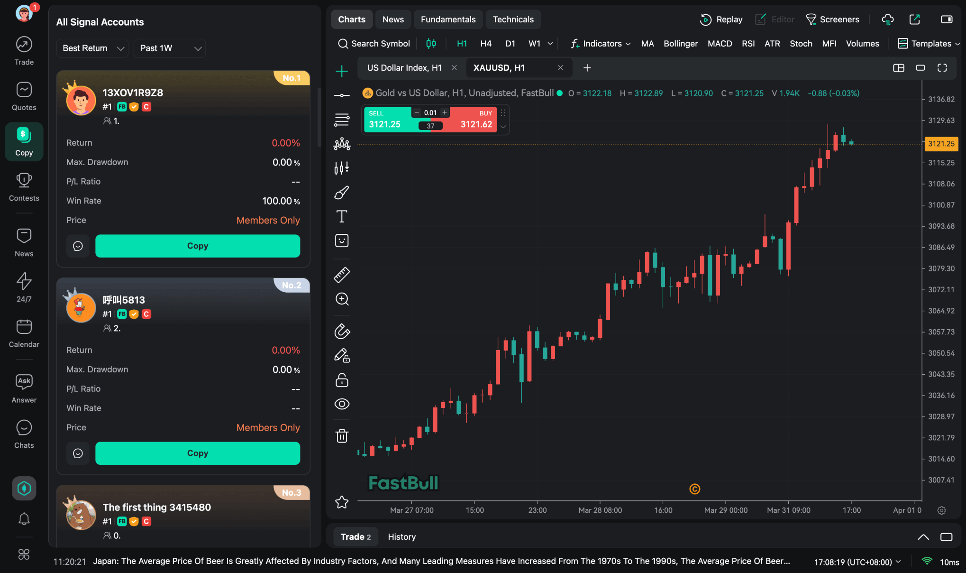Click the favorites star icon

tap(342, 502)
